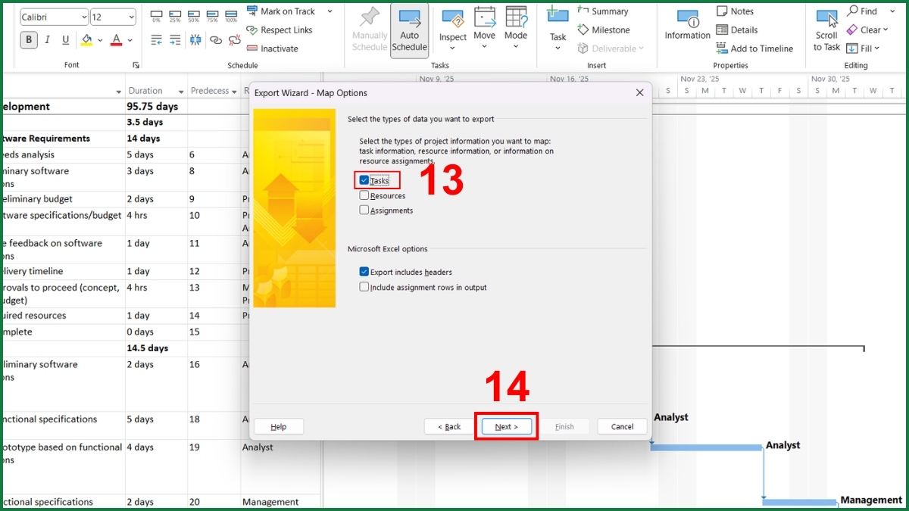Screen dimensions: 909x511
Task: Check the Resources export option
Action: point(364,195)
